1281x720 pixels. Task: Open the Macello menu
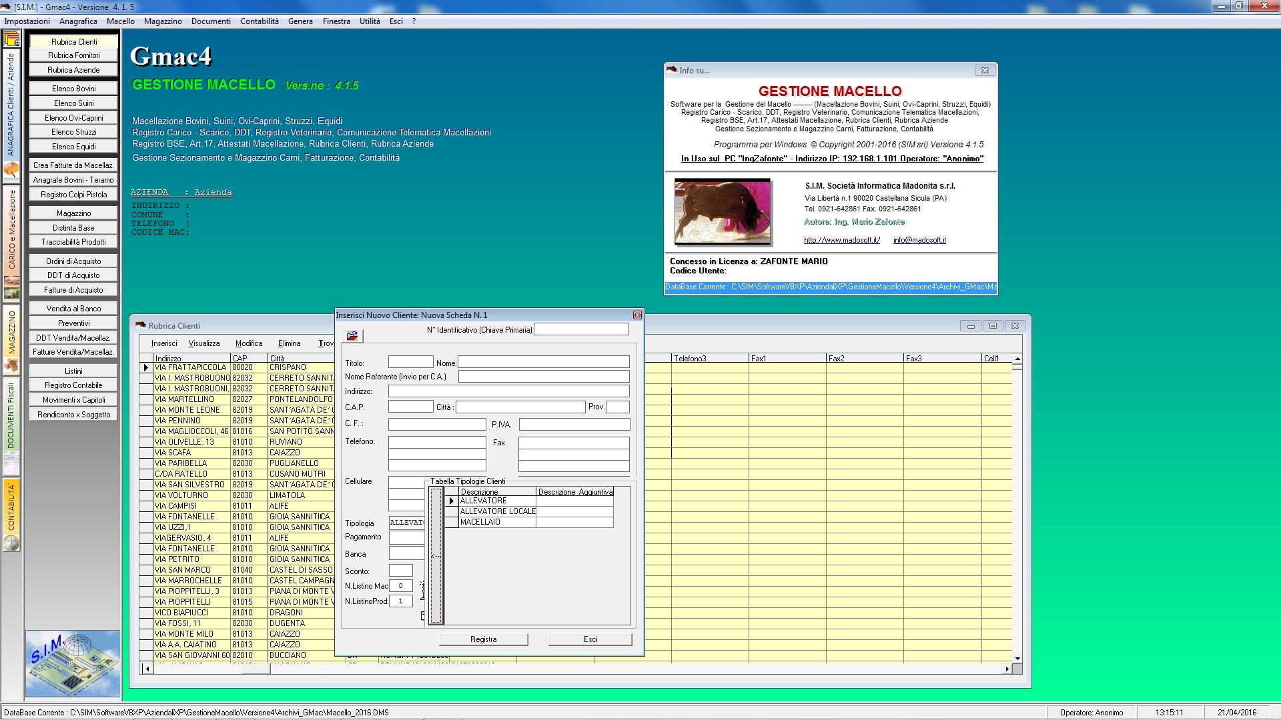tap(121, 21)
